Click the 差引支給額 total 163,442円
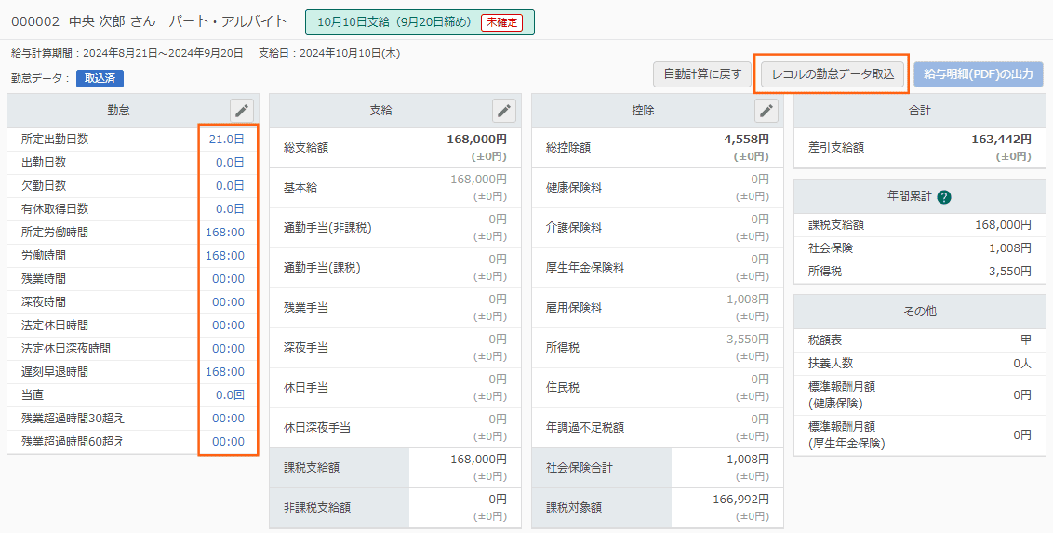 (x=1001, y=140)
